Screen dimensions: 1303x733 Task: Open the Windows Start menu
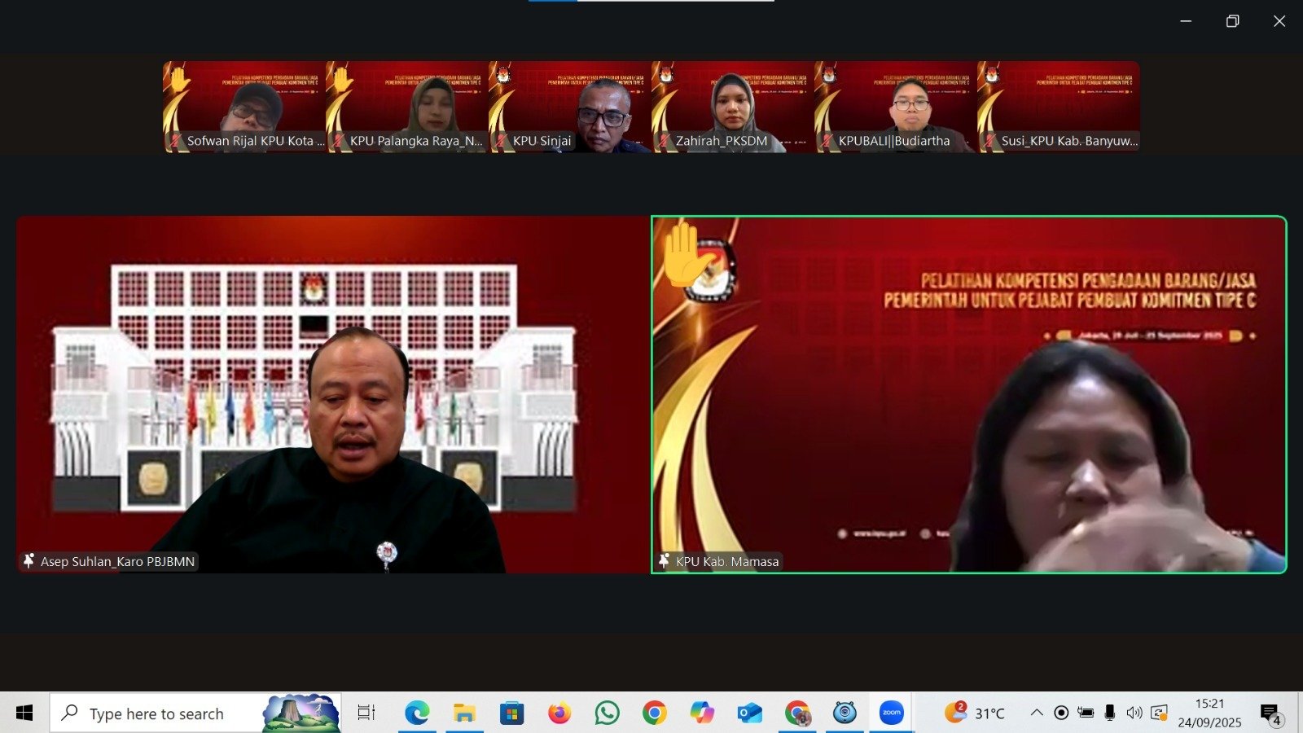click(24, 713)
